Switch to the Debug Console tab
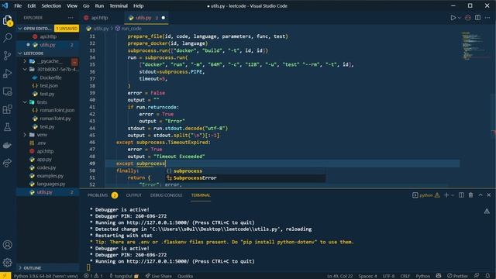The image size is (496, 279). (166, 195)
